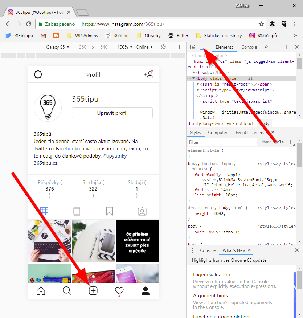Switch to single-column feed view

(77, 211)
